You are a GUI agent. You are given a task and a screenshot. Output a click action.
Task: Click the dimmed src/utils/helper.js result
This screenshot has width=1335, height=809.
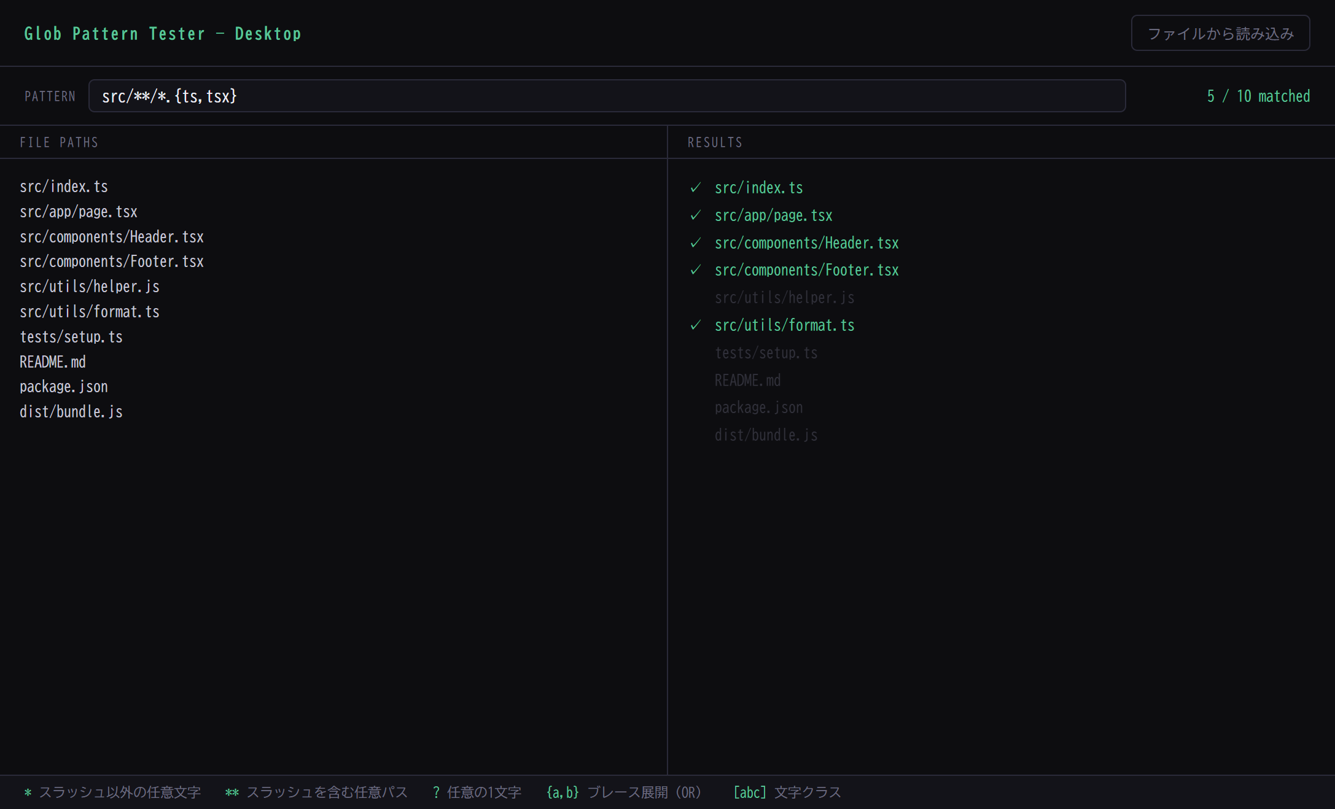(784, 298)
